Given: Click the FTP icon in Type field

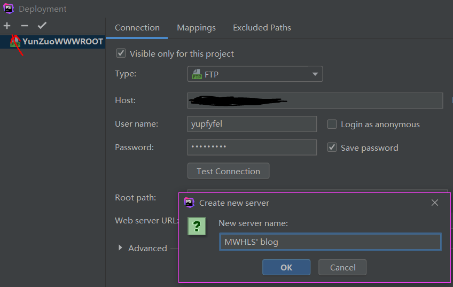Looking at the screenshot, I should point(197,74).
